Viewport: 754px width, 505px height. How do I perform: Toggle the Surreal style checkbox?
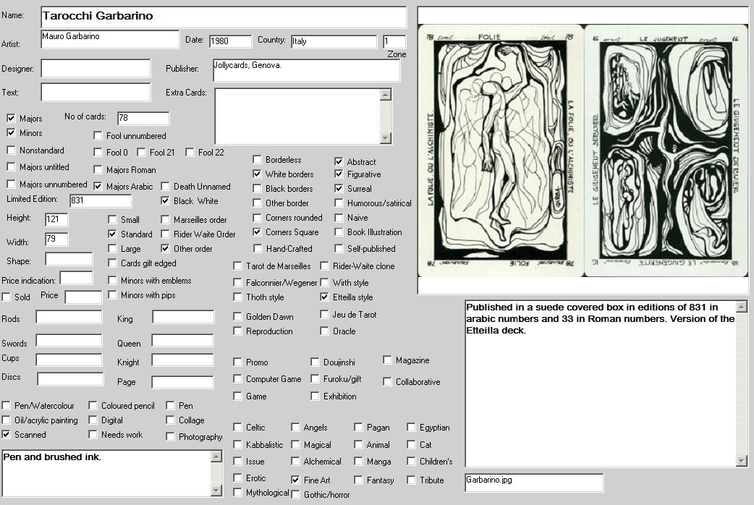coord(339,189)
